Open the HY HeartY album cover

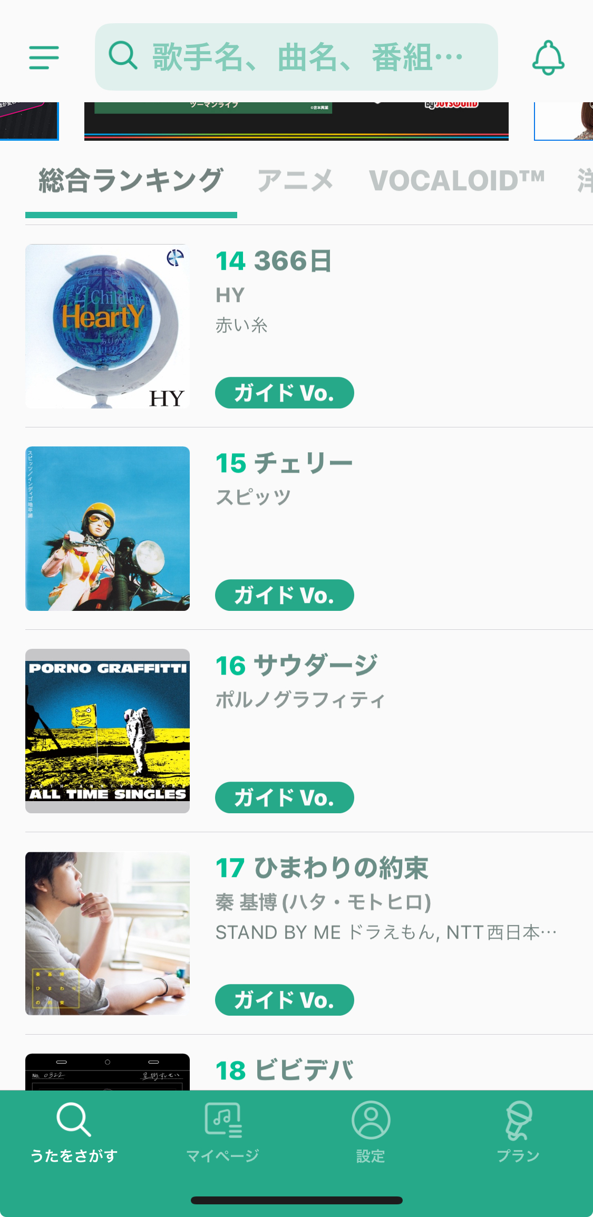(108, 326)
